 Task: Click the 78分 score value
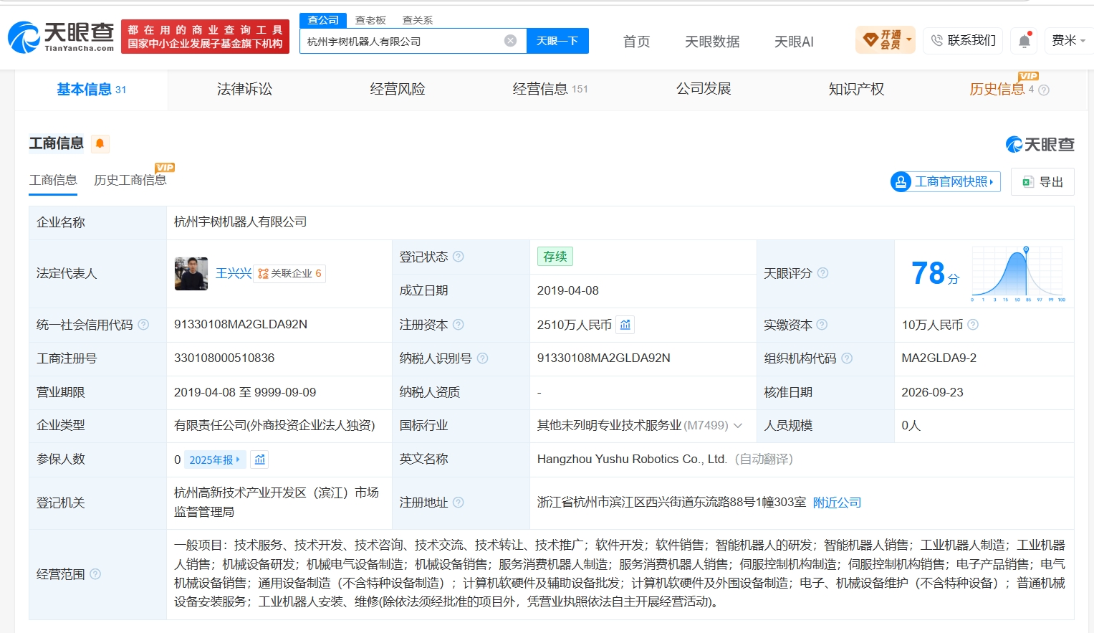[x=935, y=273]
